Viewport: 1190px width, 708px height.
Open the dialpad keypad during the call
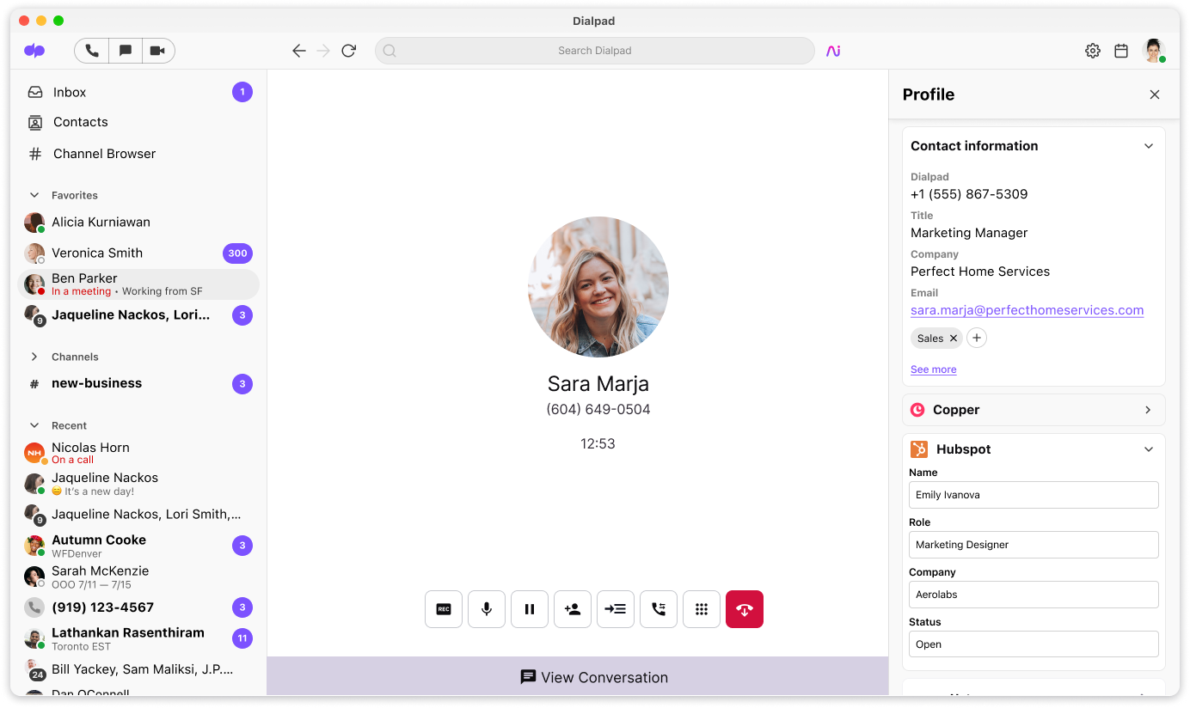[702, 608]
